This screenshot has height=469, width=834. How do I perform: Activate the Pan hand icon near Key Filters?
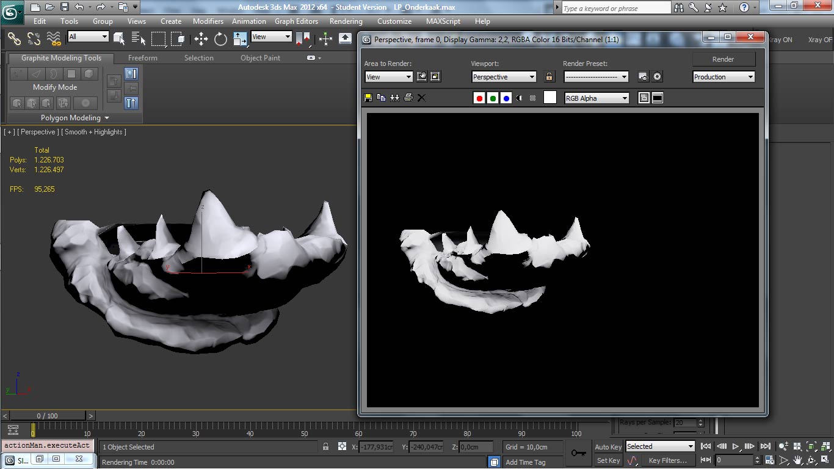coord(797,460)
